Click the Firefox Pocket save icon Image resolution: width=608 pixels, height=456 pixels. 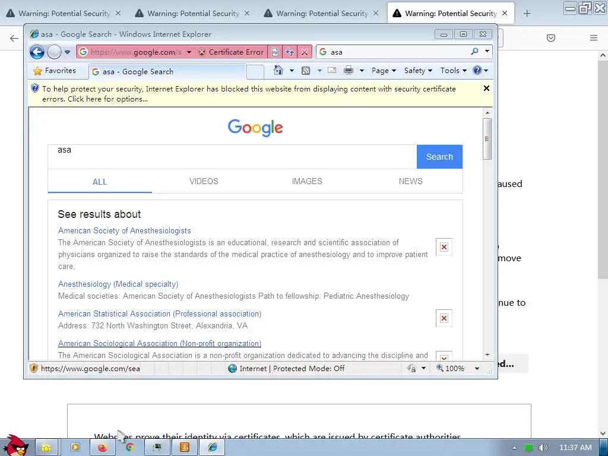pyautogui.click(x=551, y=38)
